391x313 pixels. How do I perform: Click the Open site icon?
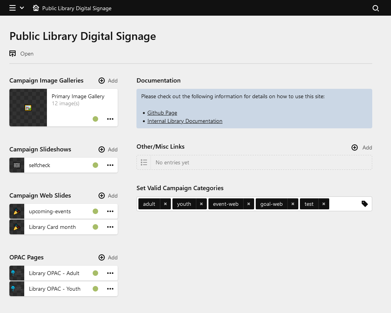tap(13, 54)
